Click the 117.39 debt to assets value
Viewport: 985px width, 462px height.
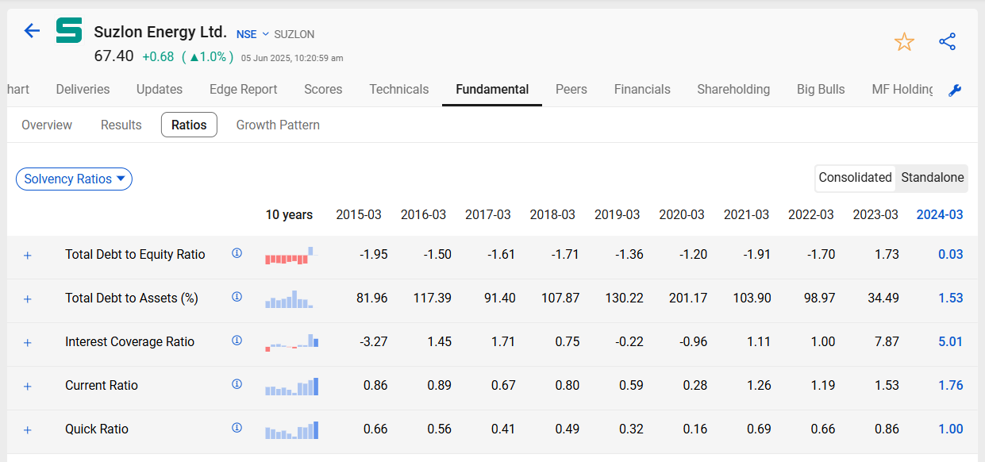pos(433,298)
